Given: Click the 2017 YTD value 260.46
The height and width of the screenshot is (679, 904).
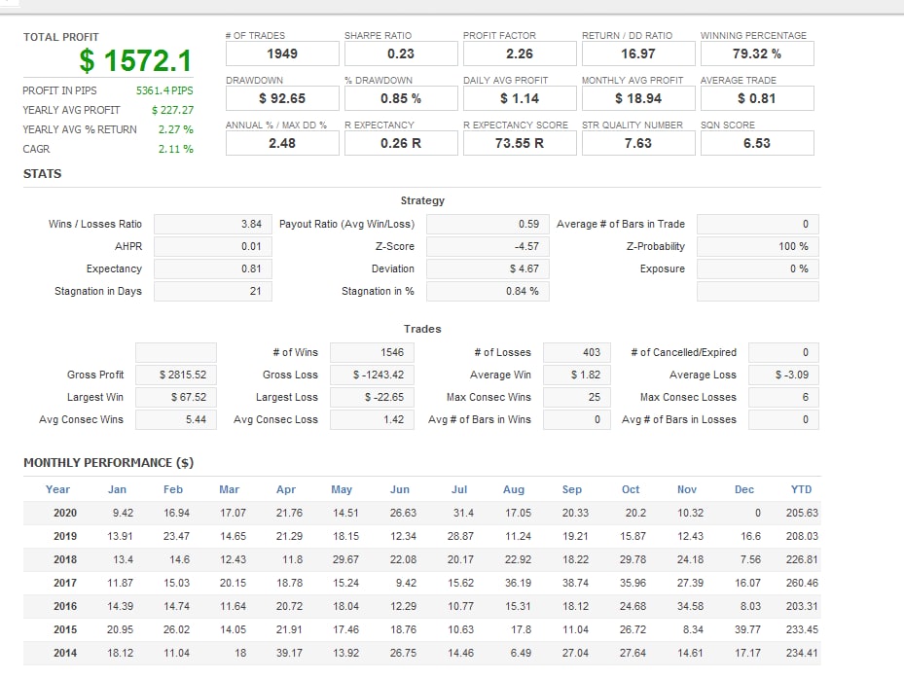Looking at the screenshot, I should [802, 584].
